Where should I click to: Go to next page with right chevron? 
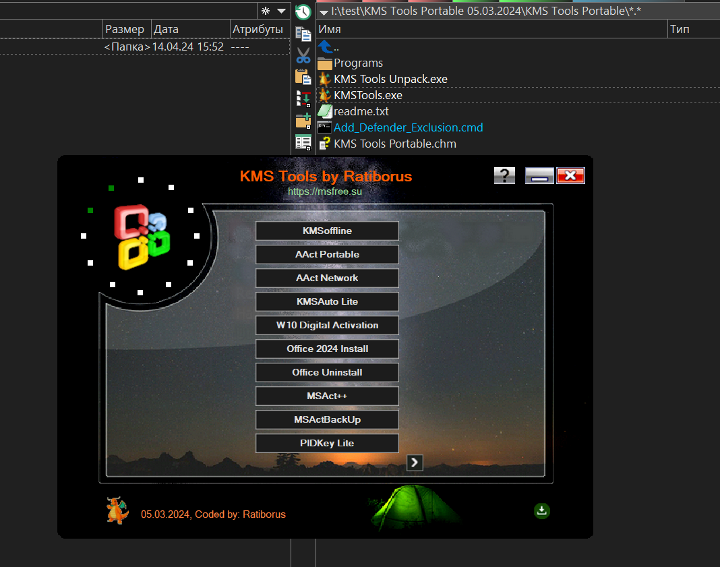coord(415,462)
